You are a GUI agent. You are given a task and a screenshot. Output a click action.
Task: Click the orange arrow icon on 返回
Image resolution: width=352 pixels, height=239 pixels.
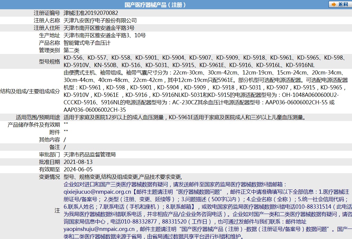pos(334,4)
